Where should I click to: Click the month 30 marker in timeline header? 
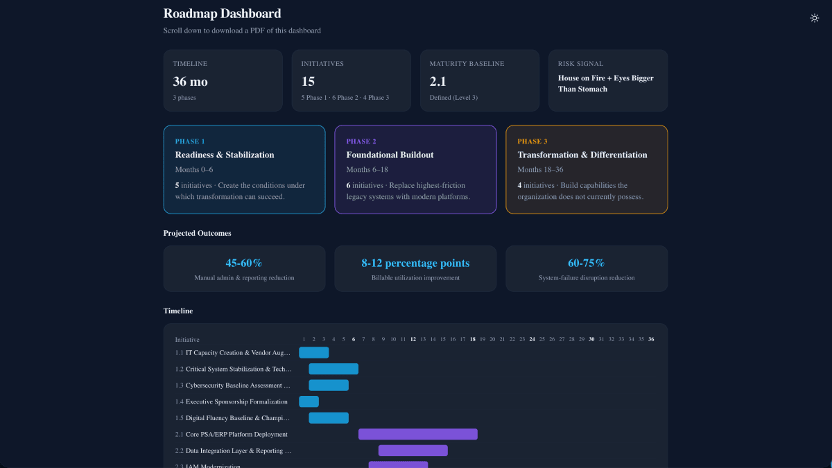[x=591, y=339]
